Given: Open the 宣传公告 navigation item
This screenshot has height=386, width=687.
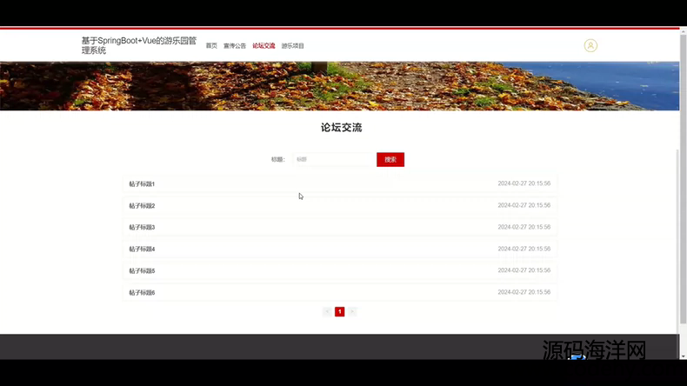Looking at the screenshot, I should click(235, 46).
